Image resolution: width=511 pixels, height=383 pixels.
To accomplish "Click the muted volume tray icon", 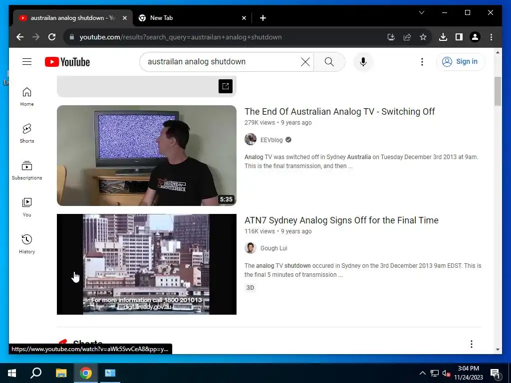I will tap(446, 373).
